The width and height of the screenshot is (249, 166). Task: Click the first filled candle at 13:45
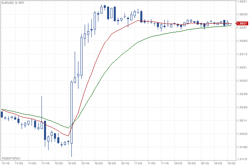click(2, 115)
